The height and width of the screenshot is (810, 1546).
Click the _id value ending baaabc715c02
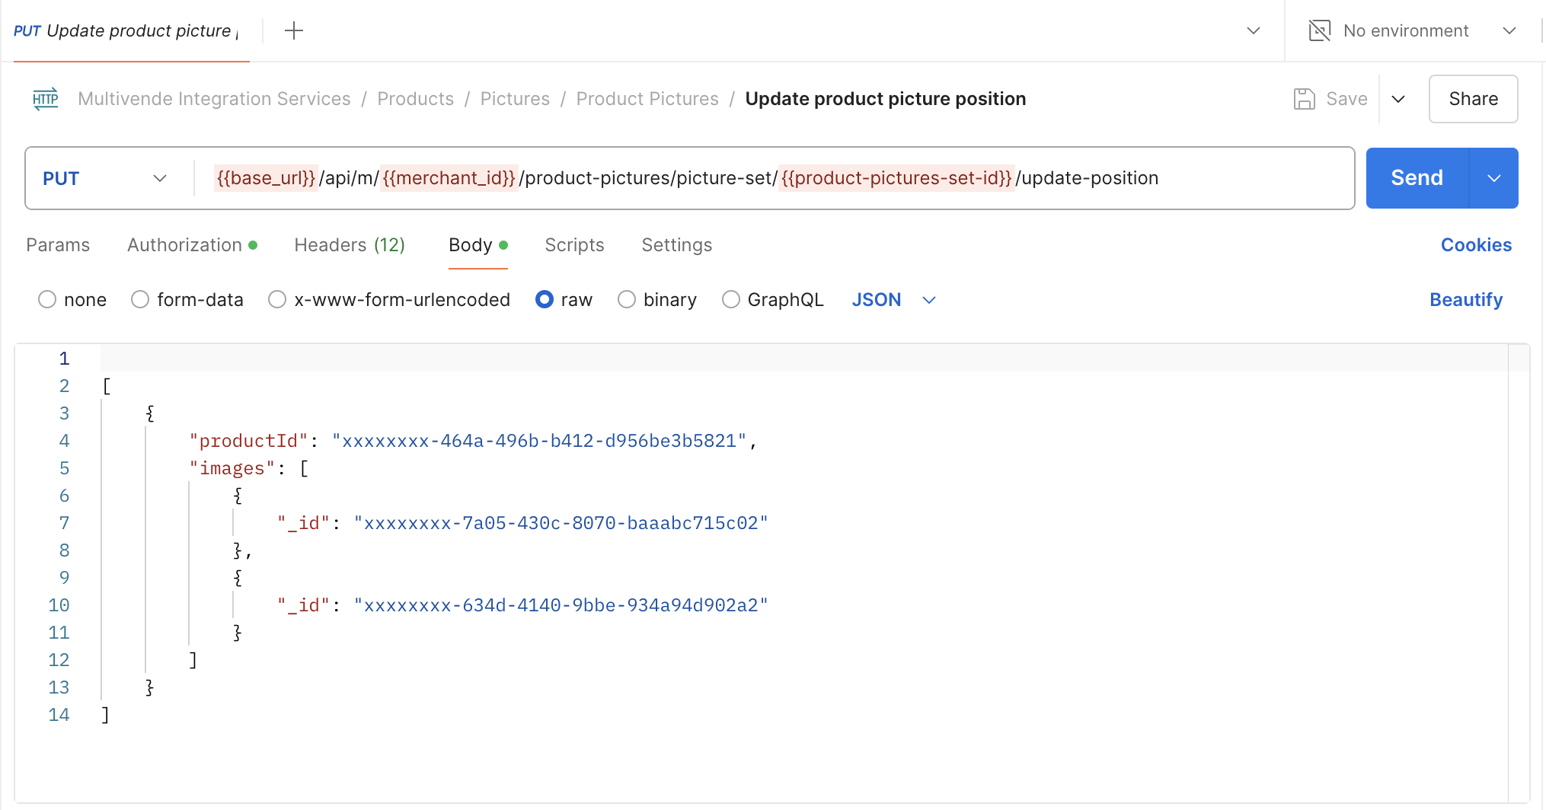pyautogui.click(x=561, y=523)
